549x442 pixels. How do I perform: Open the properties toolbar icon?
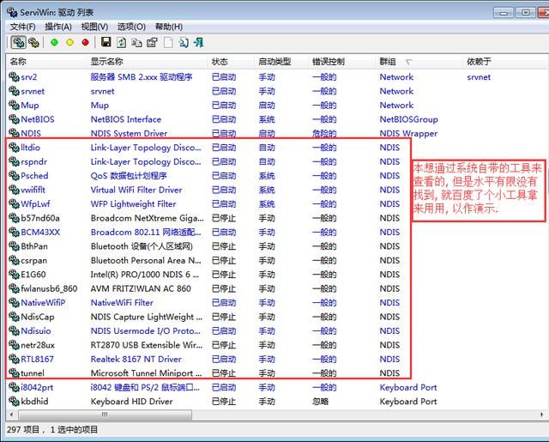click(x=152, y=42)
